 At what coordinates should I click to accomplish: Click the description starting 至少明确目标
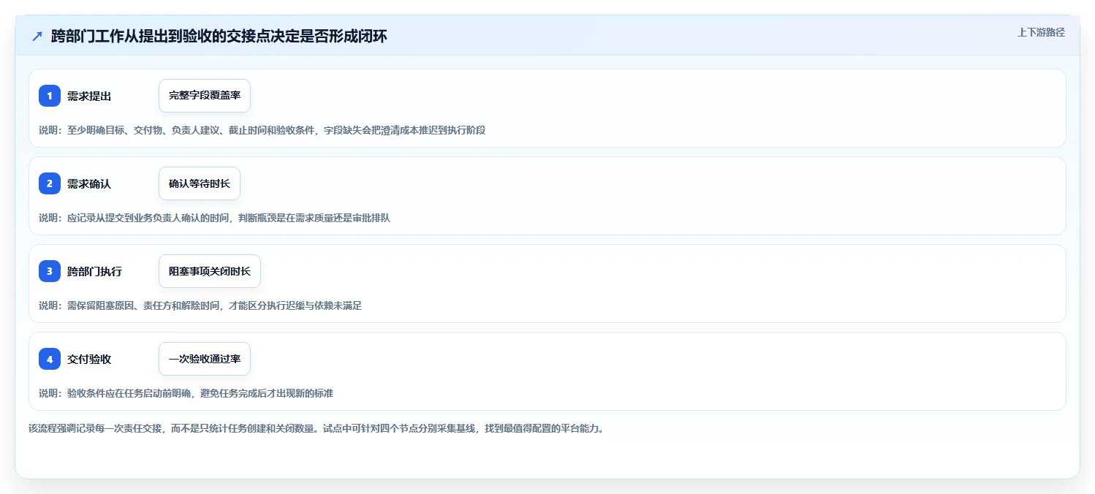tap(262, 130)
